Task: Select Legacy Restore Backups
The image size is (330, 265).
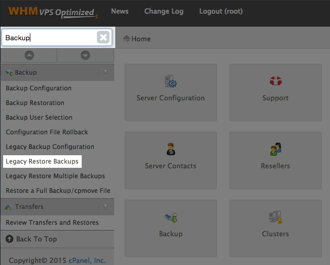Action: click(42, 162)
